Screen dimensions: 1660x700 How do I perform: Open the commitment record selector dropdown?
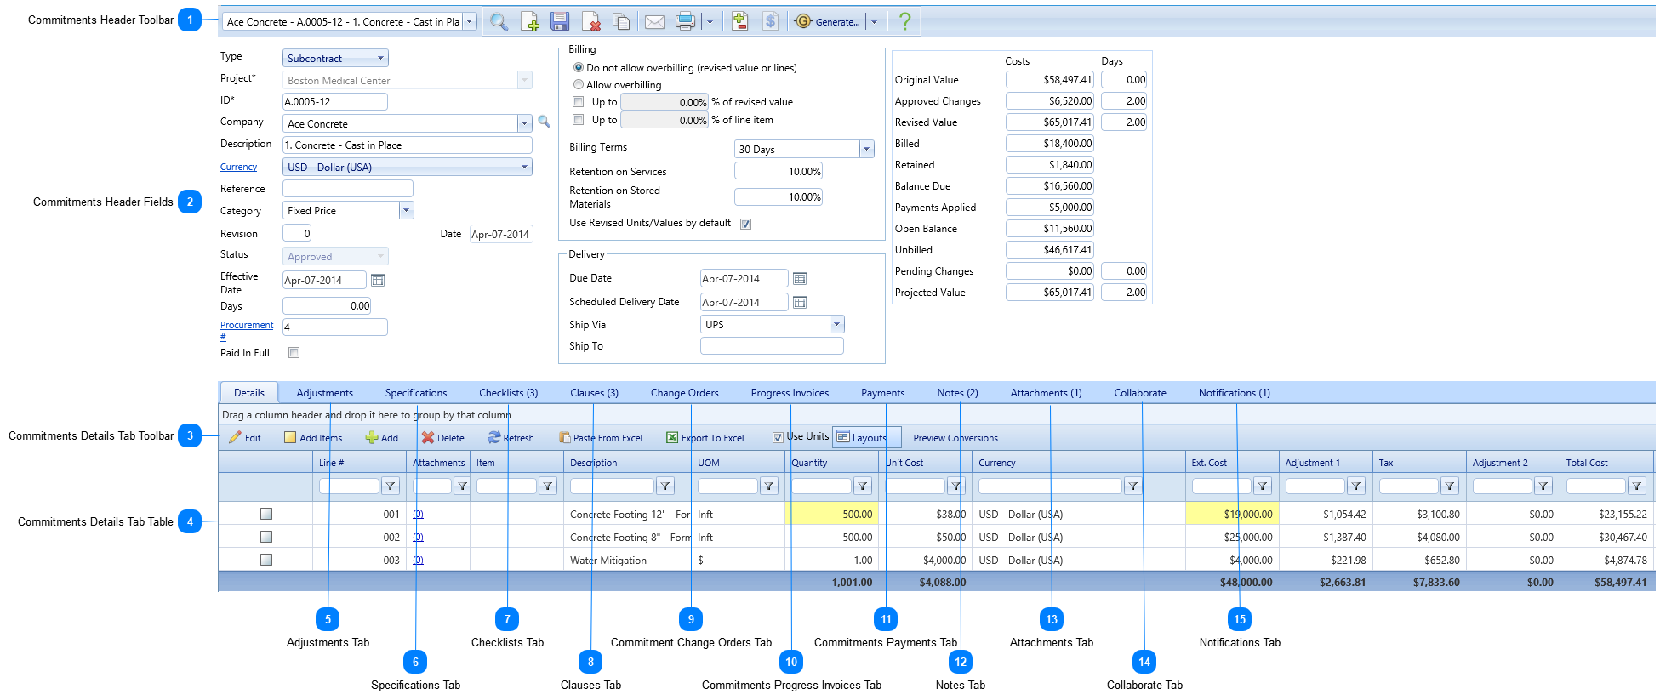point(469,21)
